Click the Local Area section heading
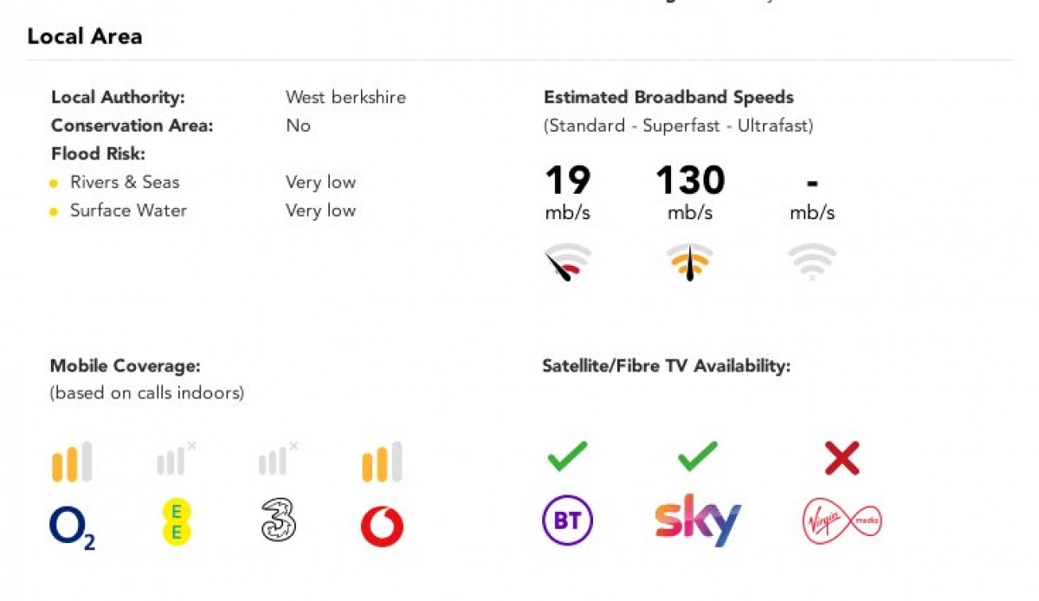 pyautogui.click(x=85, y=36)
